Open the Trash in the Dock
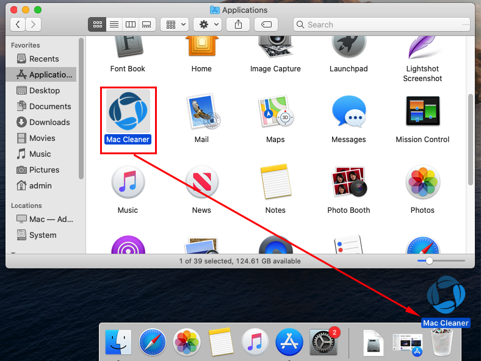This screenshot has width=481, height=361. pos(442,342)
